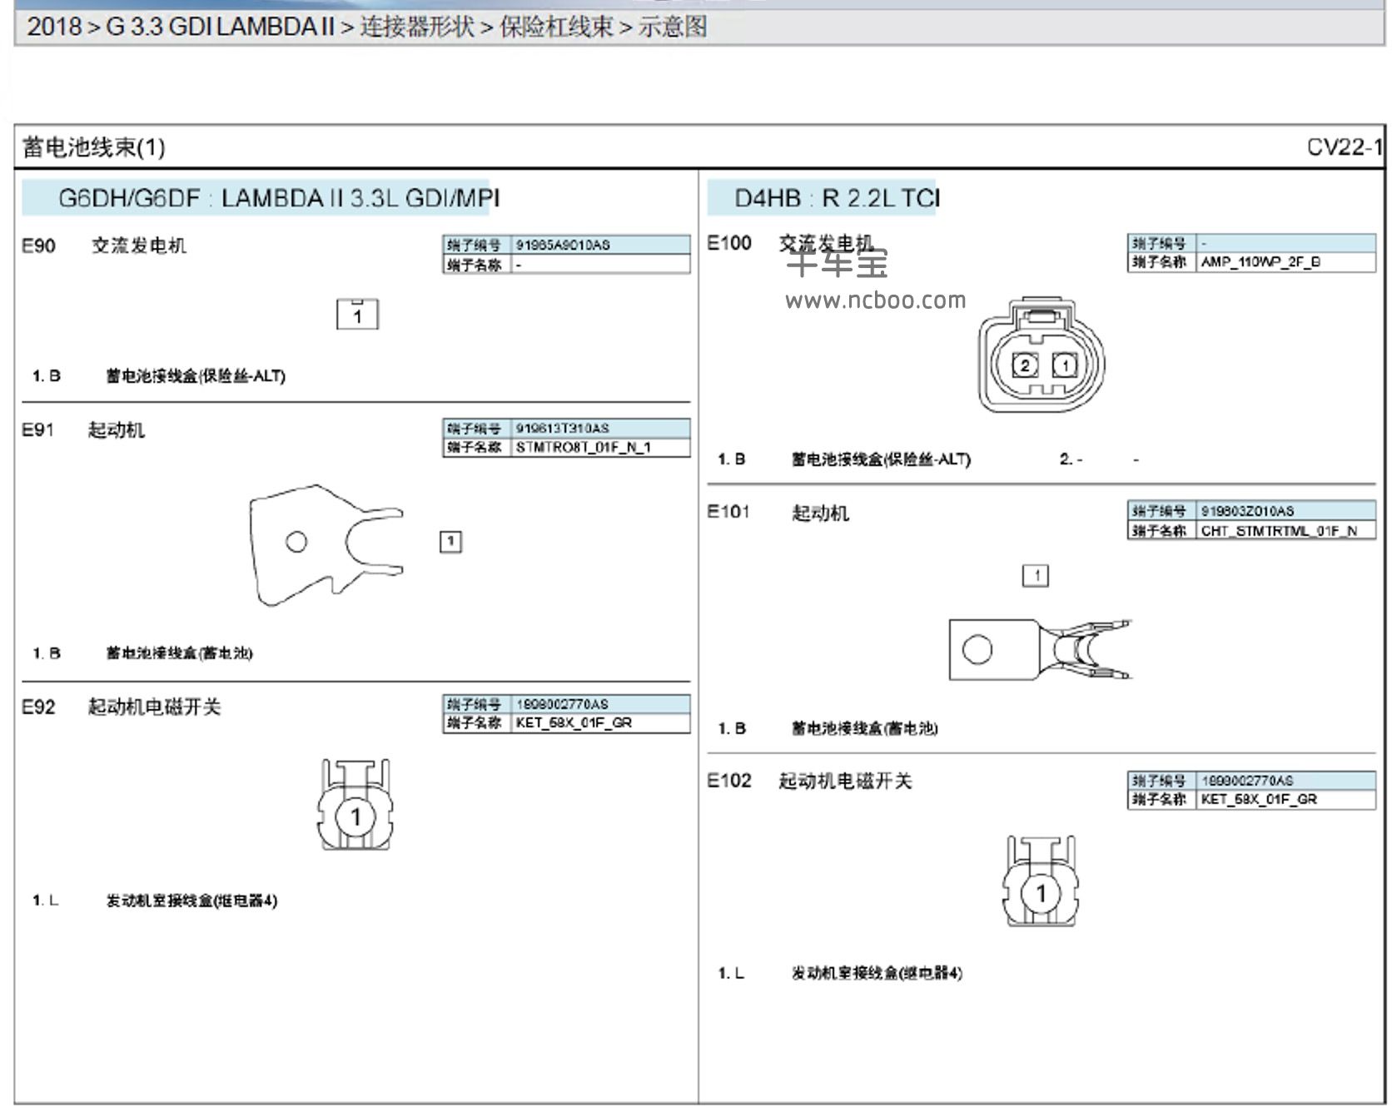The height and width of the screenshot is (1112, 1397).
Task: Click pin 1 in the E100 connector diagram
Action: click(x=1065, y=365)
